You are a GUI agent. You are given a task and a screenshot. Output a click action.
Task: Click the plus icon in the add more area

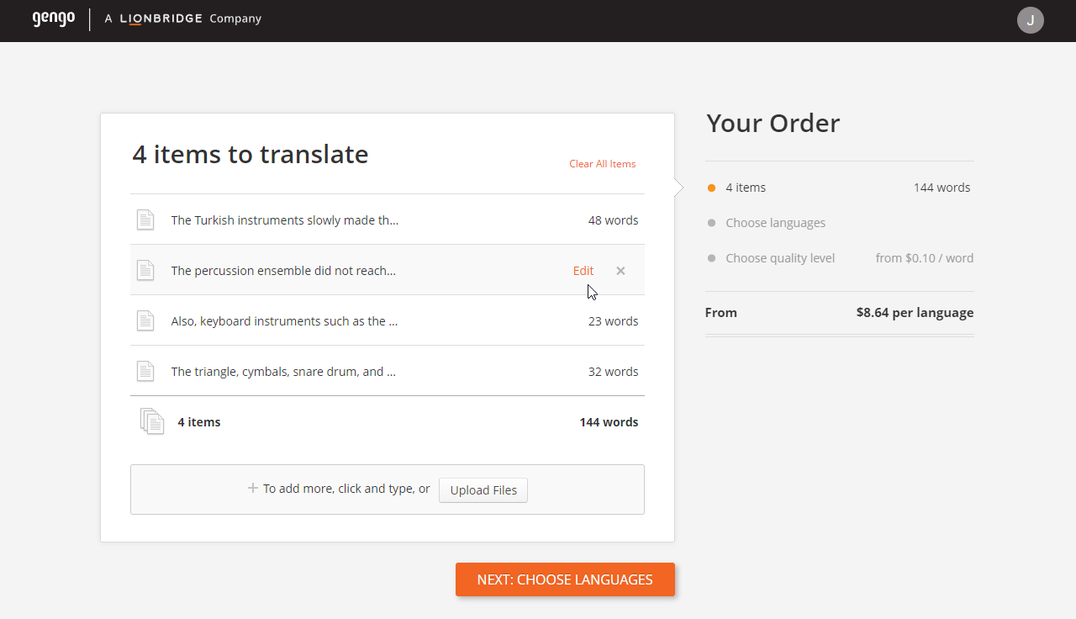point(252,488)
